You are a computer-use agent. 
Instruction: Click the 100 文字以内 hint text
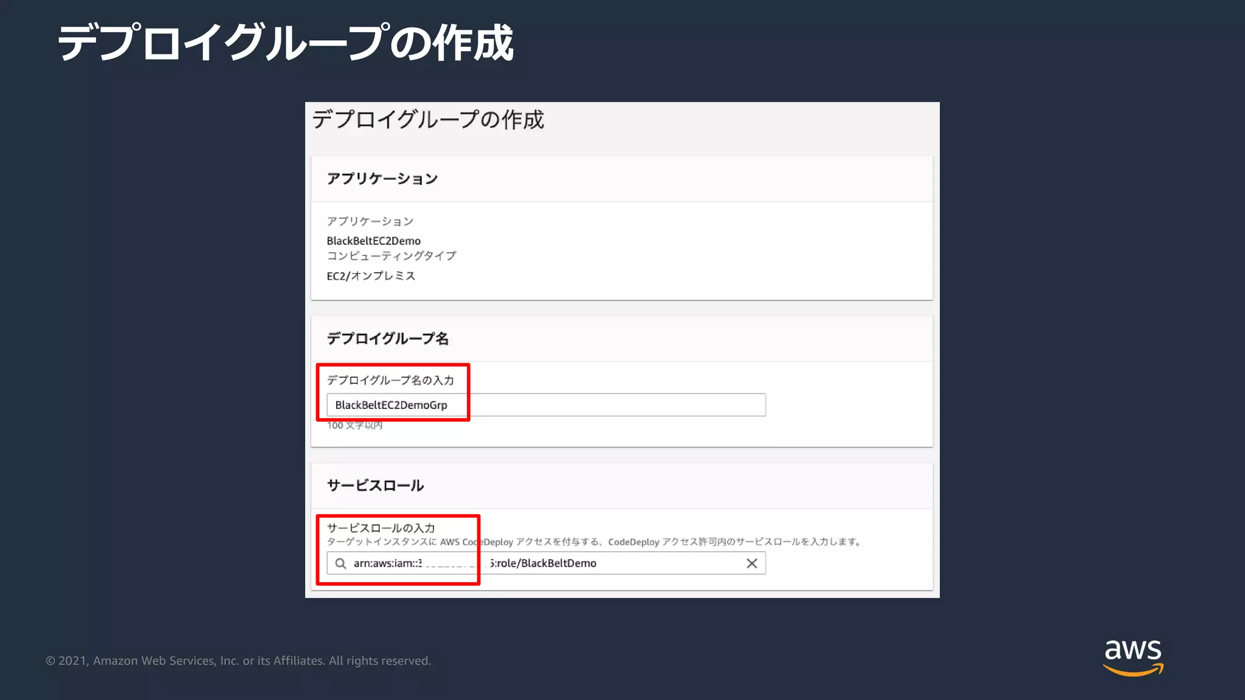354,425
